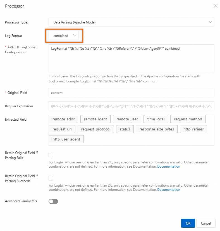This screenshot has height=231, width=220.
Task: Confirm with the OK button
Action: pyautogui.click(x=188, y=223)
